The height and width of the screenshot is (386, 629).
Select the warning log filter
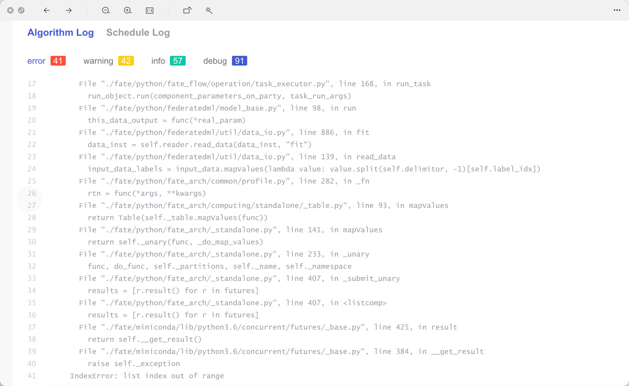(x=98, y=61)
